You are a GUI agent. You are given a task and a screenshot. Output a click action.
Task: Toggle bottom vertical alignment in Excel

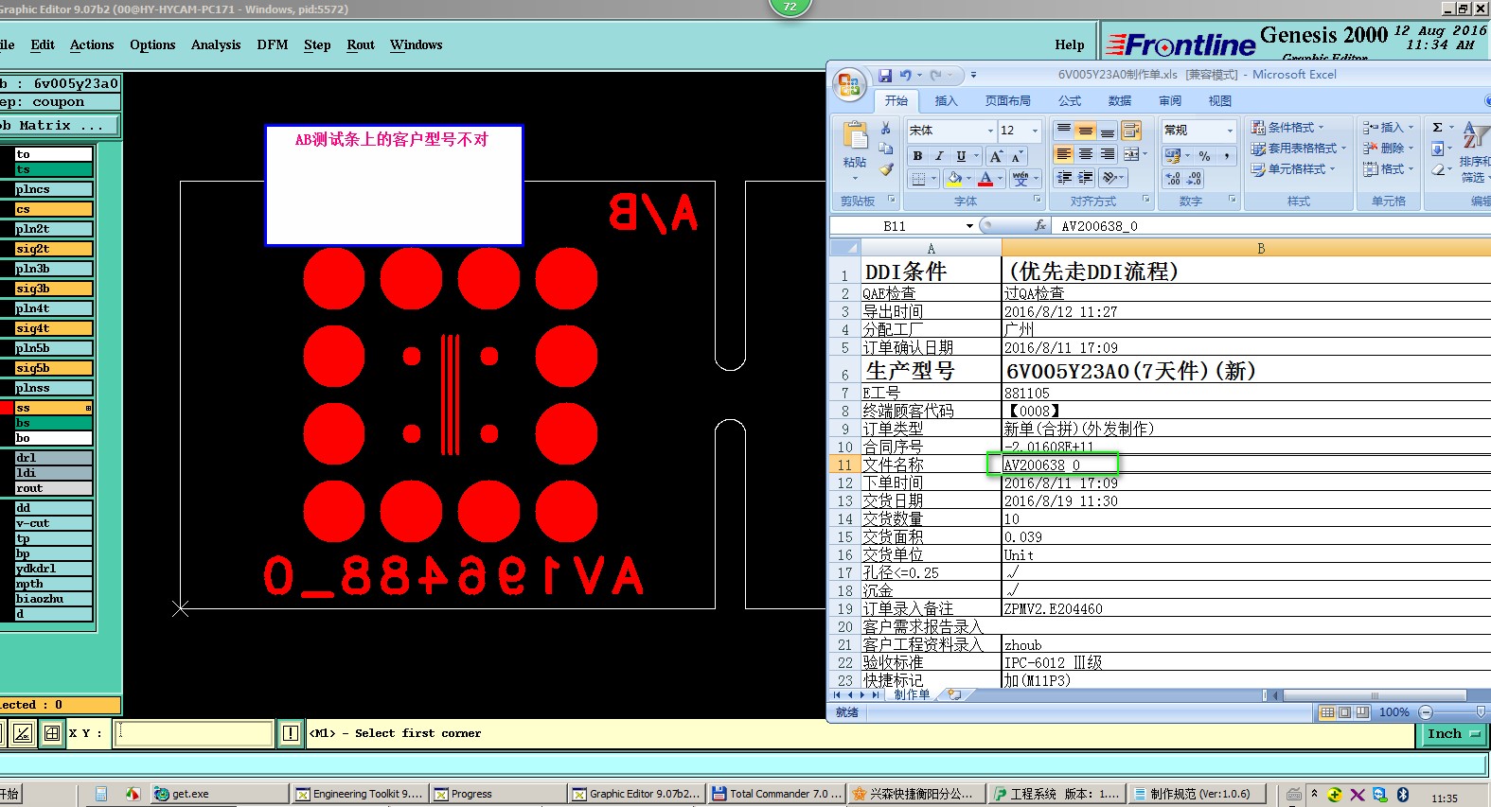pos(1108,130)
